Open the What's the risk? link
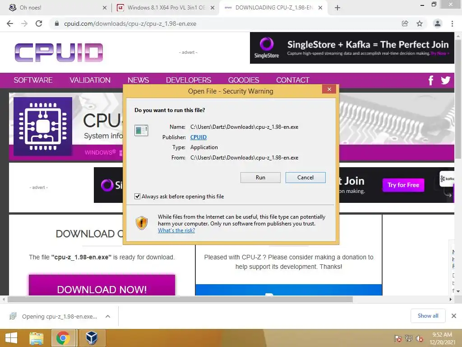The image size is (462, 347). coord(176,230)
